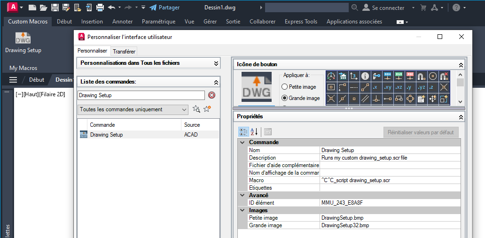The image size is (485, 238).
Task: Pick the DGN underlay icon in grid
Action: coord(388,76)
